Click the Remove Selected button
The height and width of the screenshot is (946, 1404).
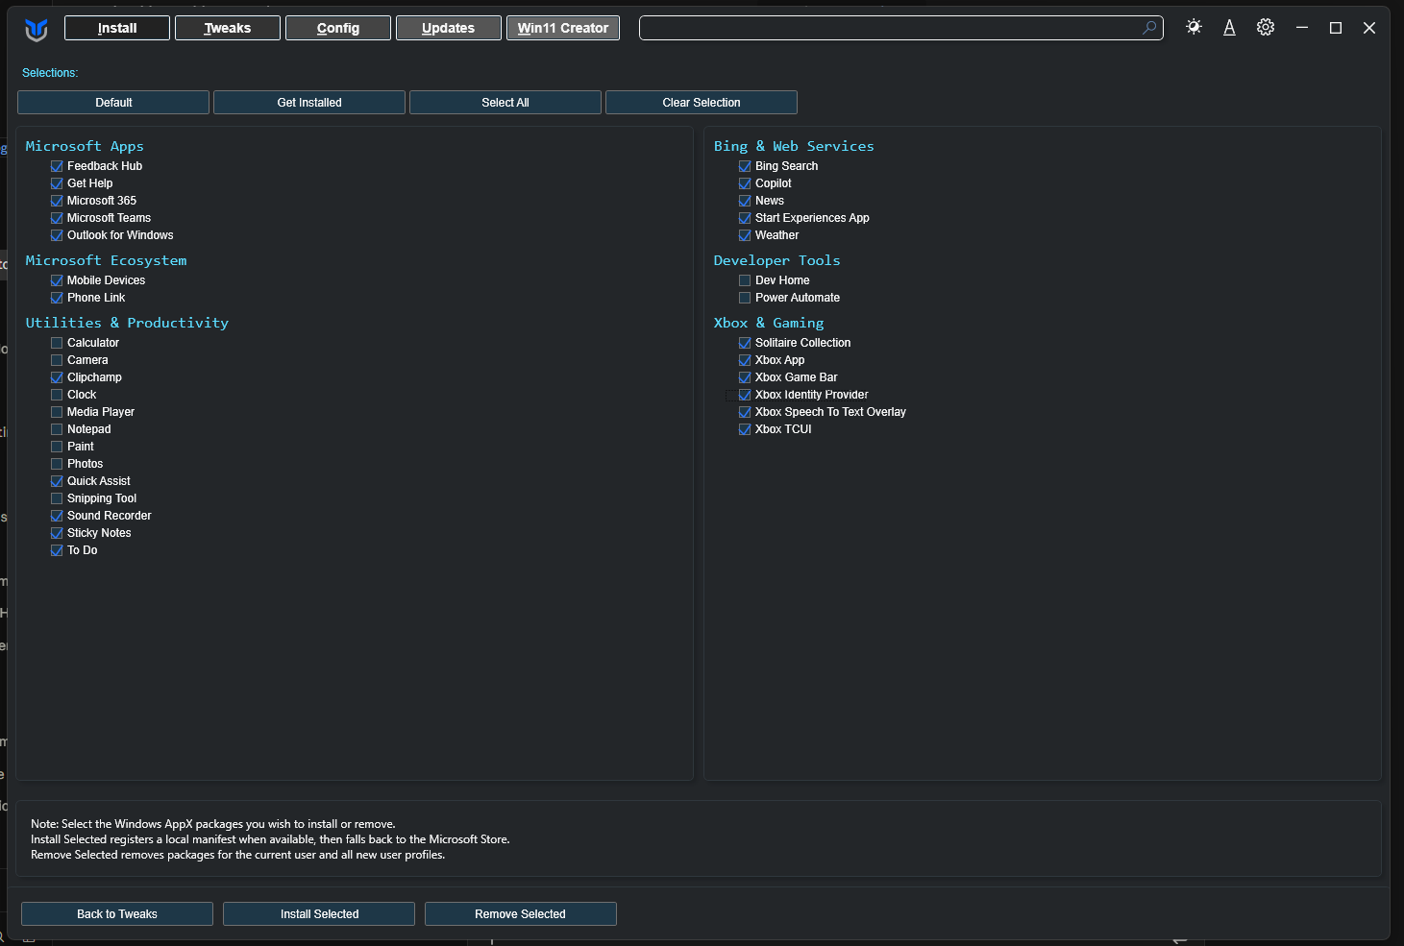point(521,914)
